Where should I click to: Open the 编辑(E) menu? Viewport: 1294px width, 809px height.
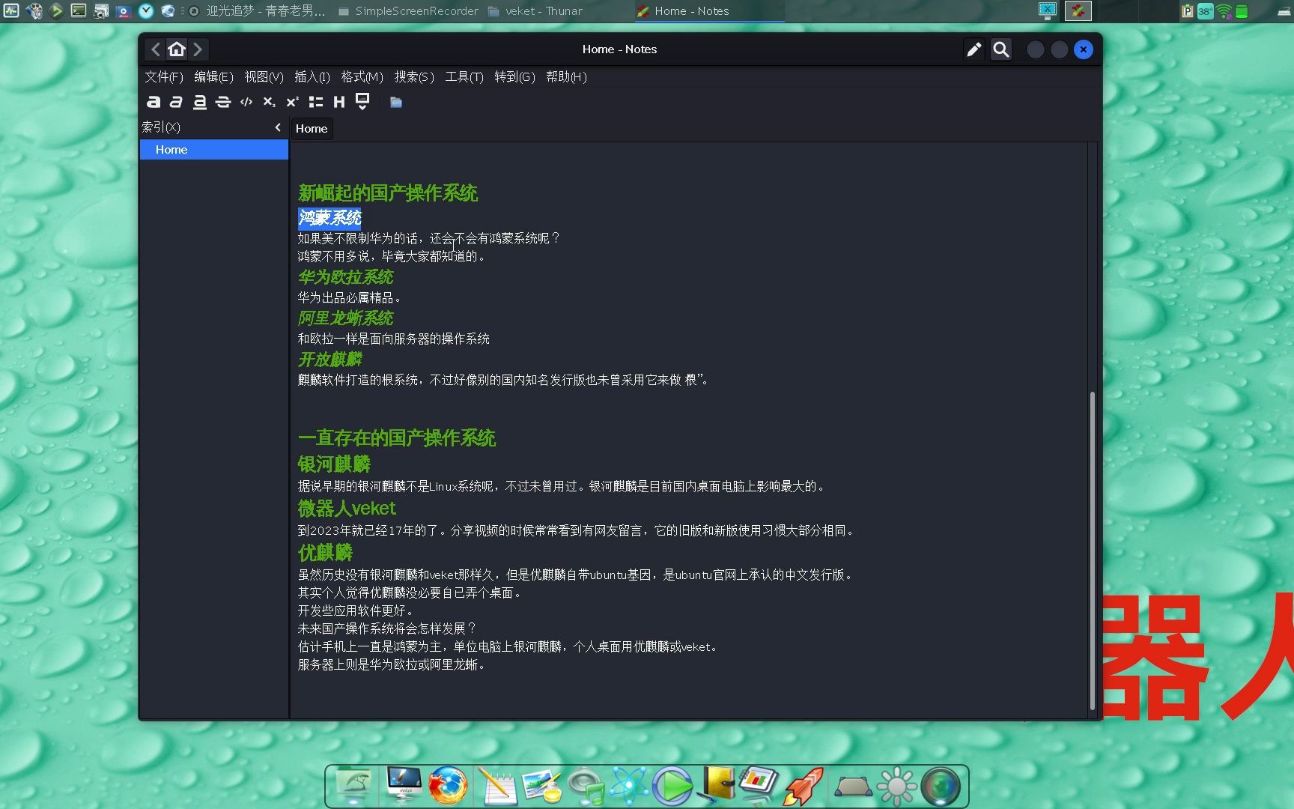[x=213, y=76]
